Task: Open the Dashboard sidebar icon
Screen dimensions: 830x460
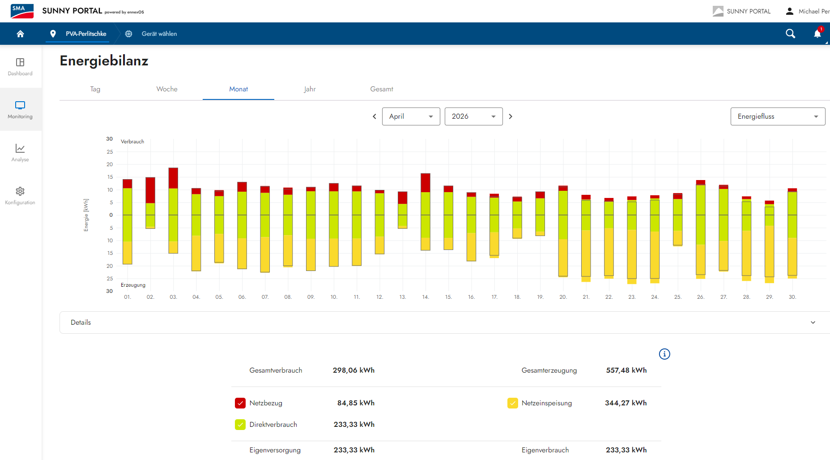Action: coord(20,62)
